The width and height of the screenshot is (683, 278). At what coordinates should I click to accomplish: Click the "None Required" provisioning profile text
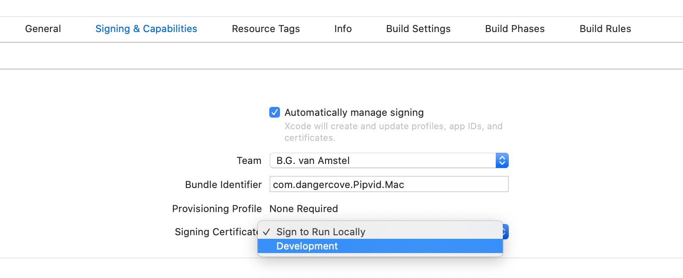(304, 208)
